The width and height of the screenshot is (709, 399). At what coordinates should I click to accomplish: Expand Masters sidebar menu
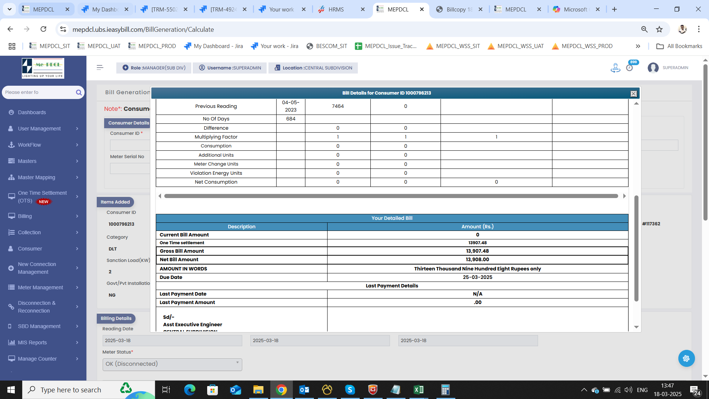[43, 161]
